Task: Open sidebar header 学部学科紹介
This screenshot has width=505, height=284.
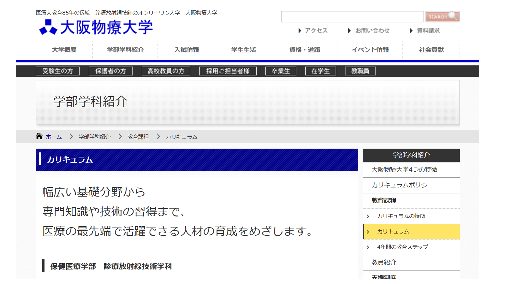Action: (411, 155)
